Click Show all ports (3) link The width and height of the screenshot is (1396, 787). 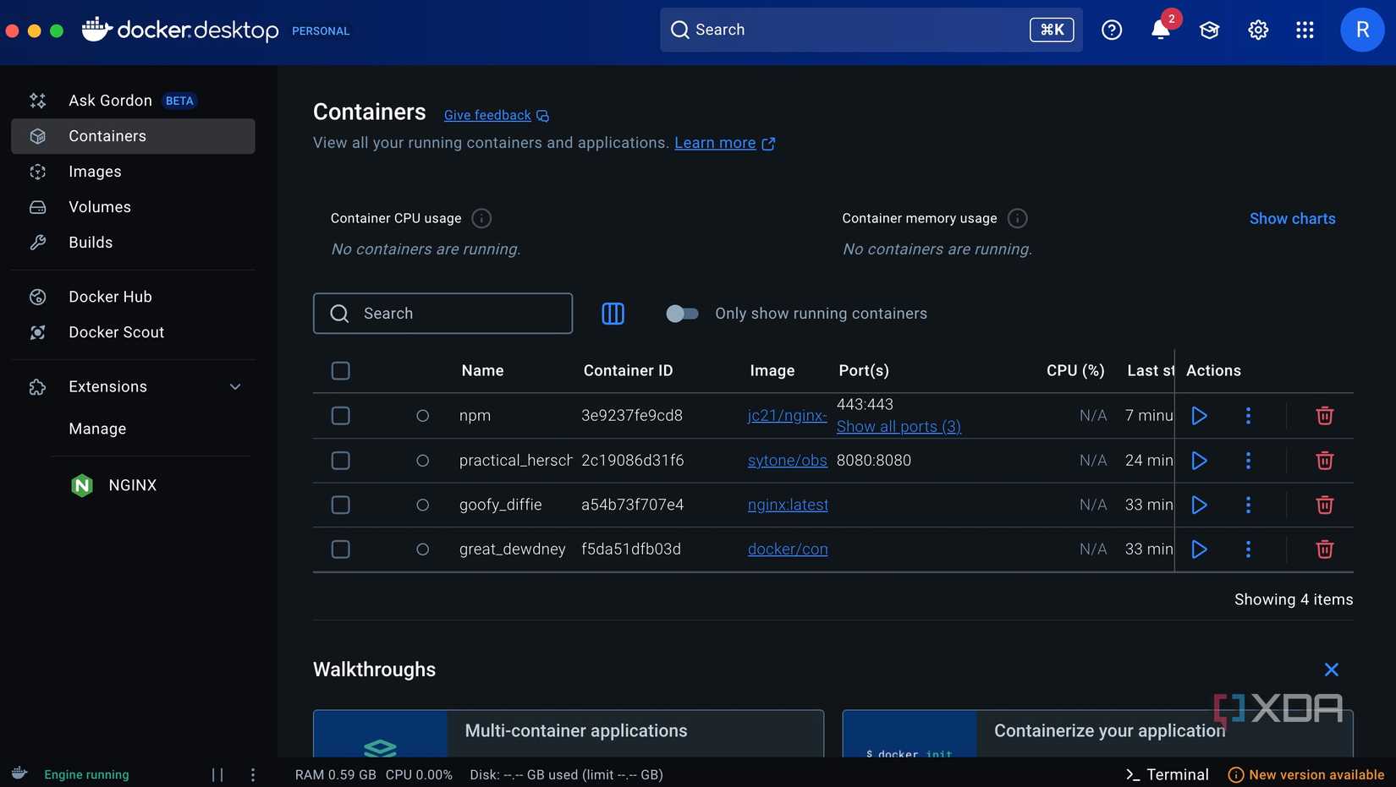pyautogui.click(x=899, y=427)
